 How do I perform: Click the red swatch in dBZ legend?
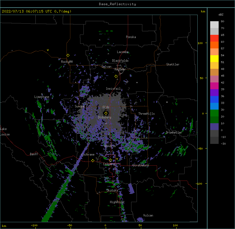point(214,38)
